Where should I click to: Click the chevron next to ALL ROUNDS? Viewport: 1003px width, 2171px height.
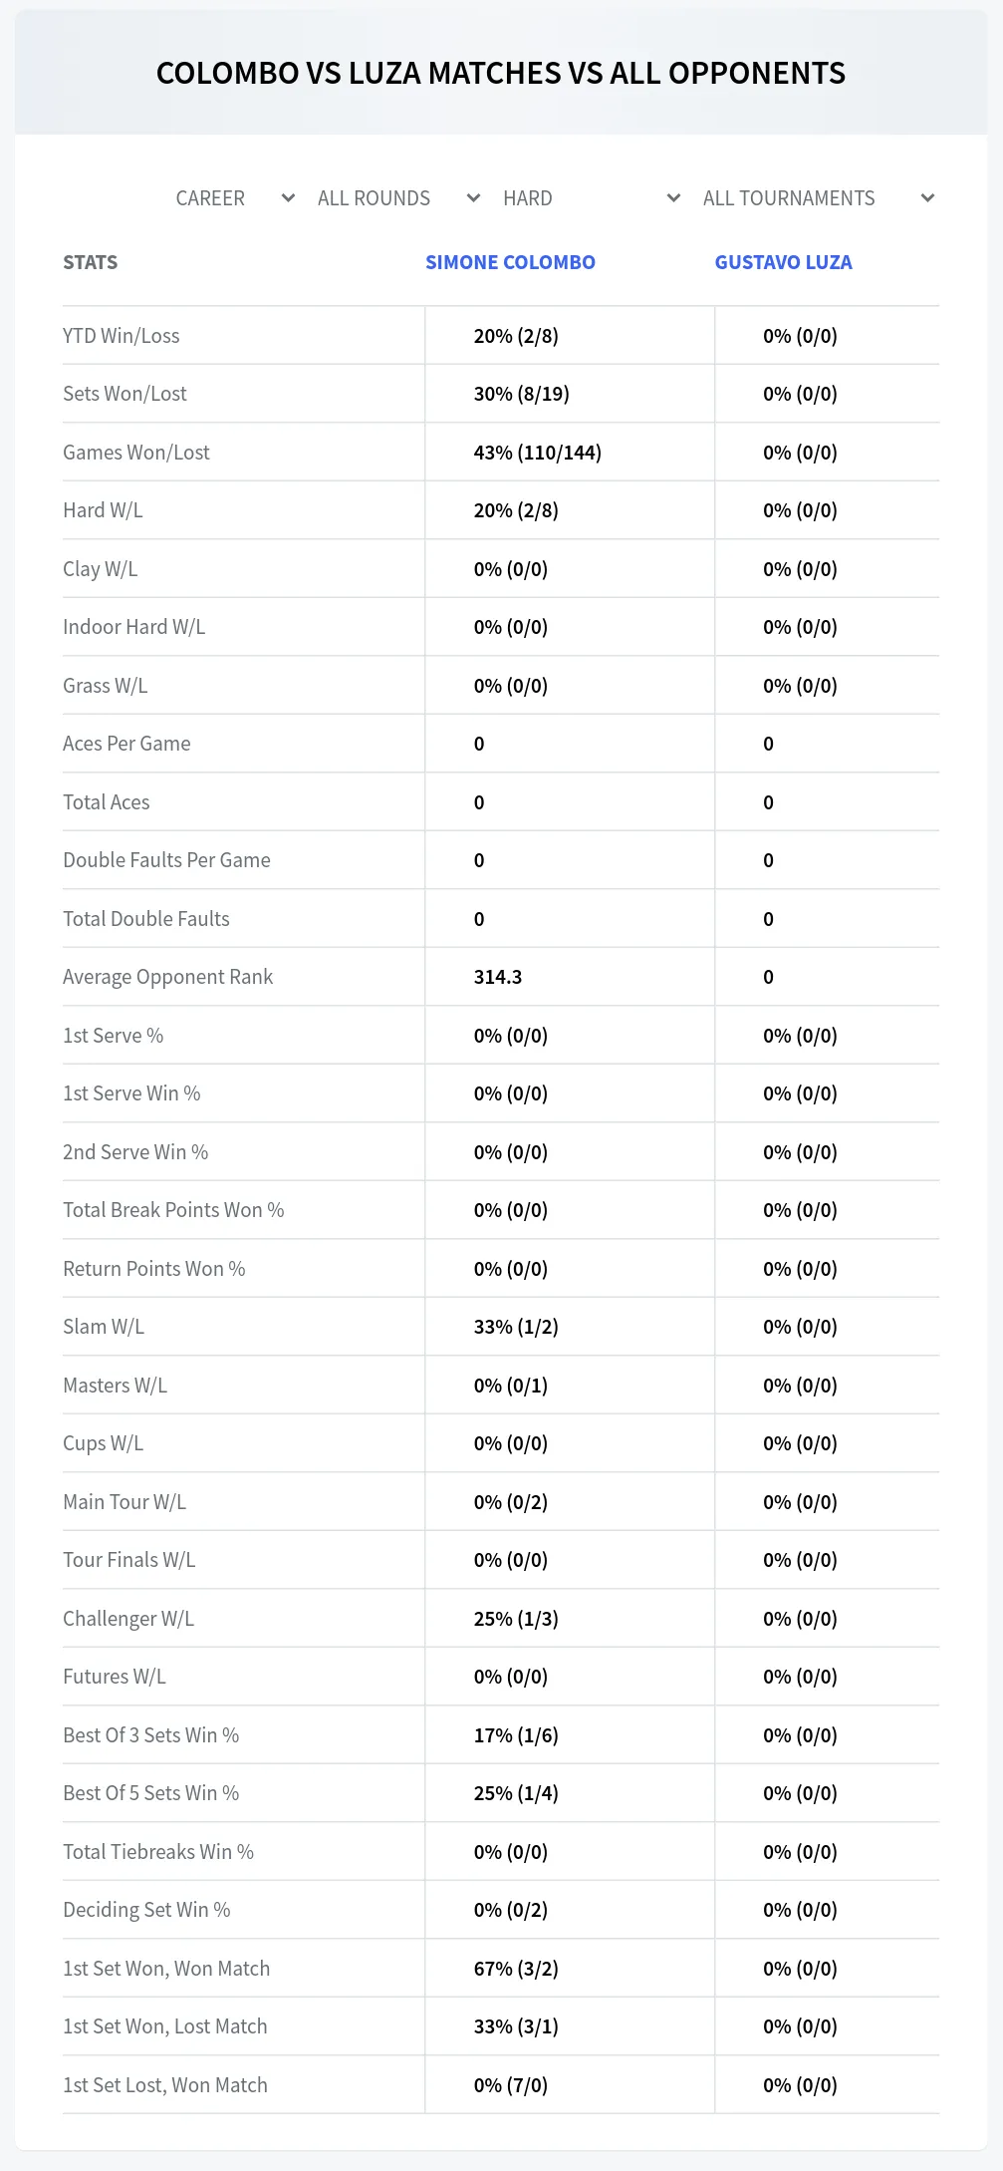(x=473, y=198)
